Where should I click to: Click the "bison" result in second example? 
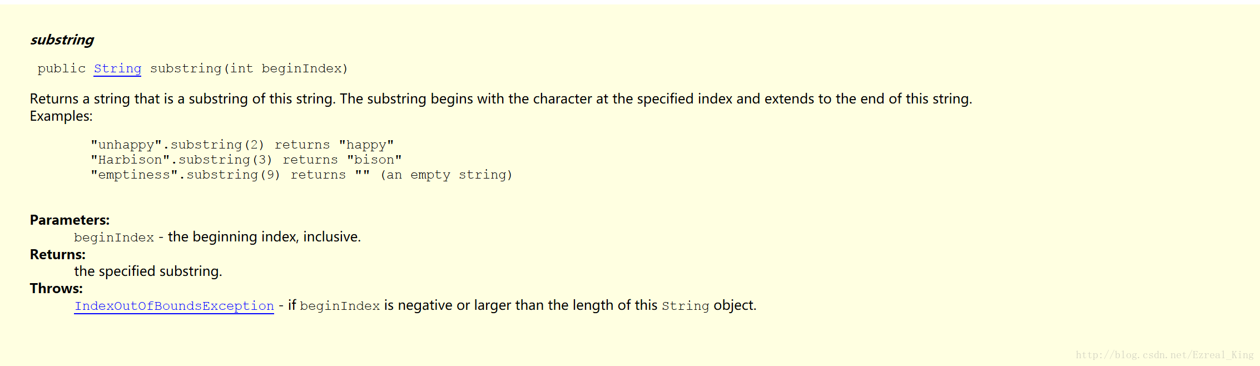click(x=374, y=160)
